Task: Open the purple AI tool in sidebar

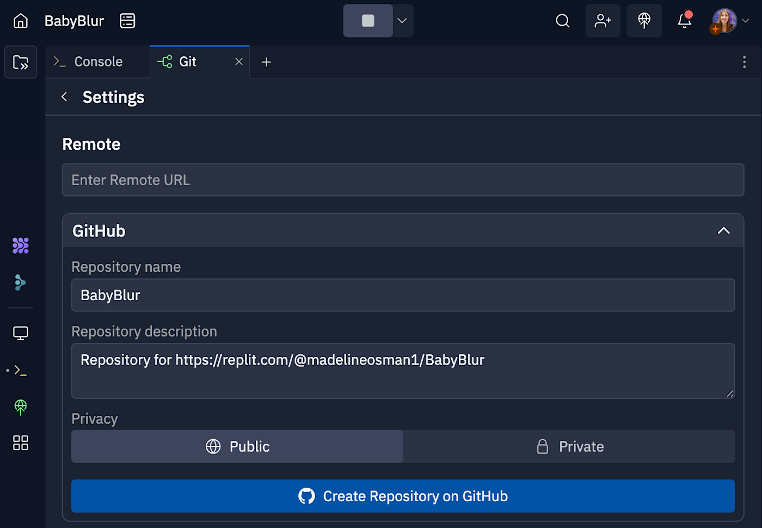Action: coord(21,246)
